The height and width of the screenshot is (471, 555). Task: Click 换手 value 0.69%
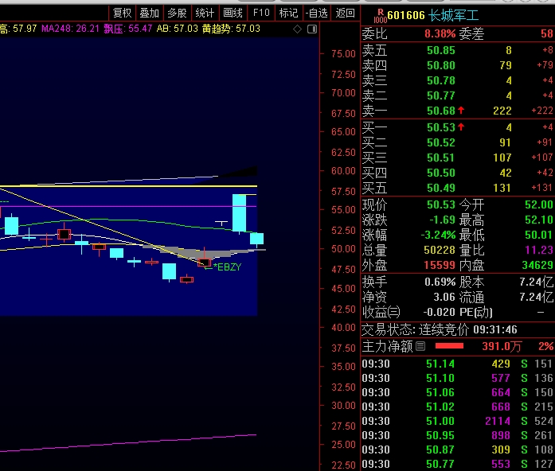(x=440, y=282)
